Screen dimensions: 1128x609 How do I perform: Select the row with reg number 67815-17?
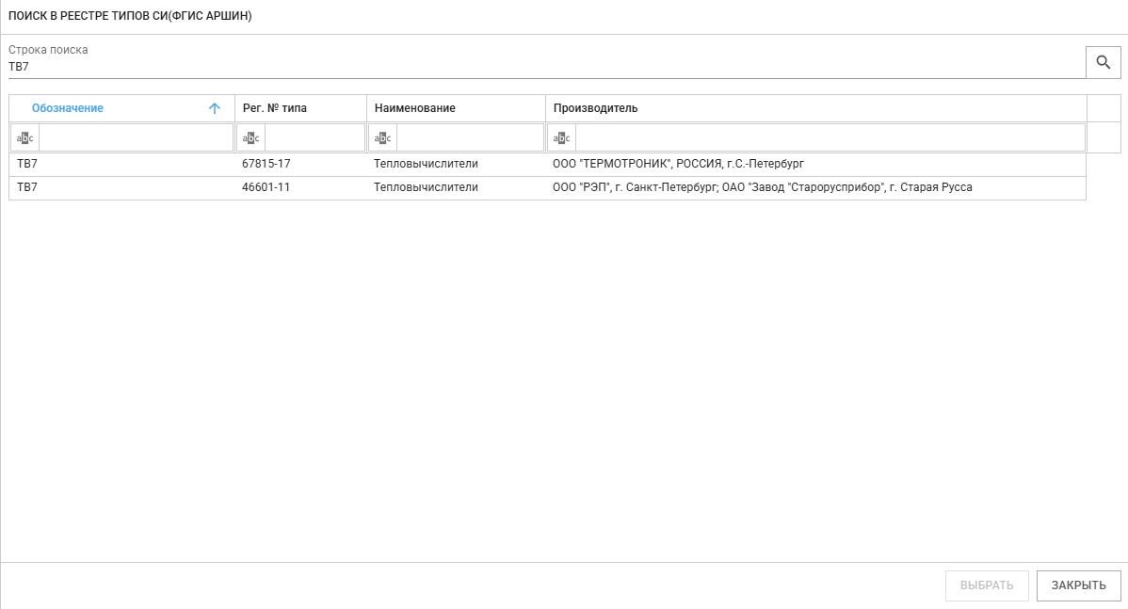pos(266,164)
